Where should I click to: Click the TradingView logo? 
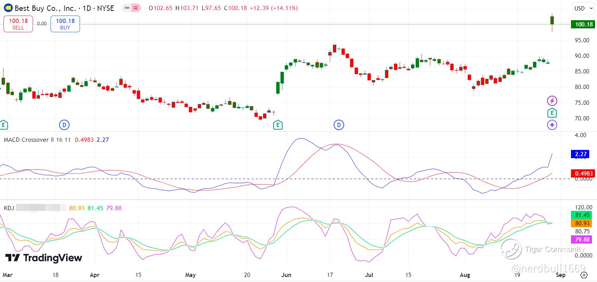click(44, 258)
